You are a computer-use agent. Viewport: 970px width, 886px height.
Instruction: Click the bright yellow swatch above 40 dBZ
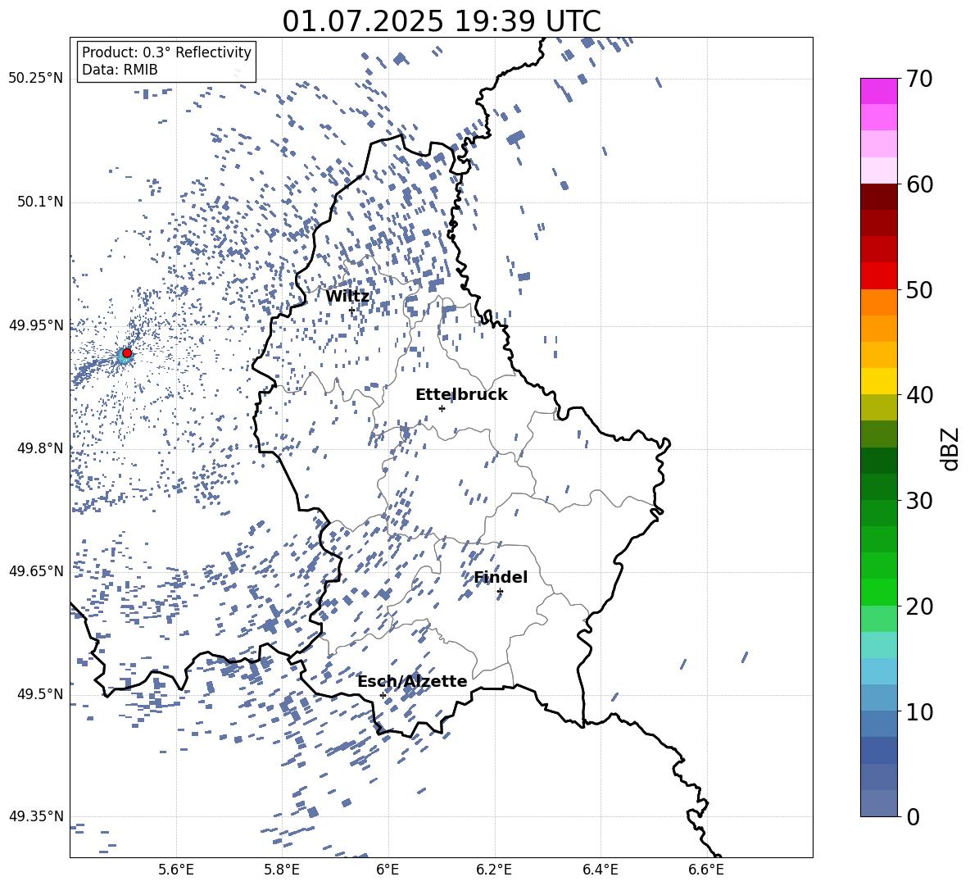click(x=878, y=381)
